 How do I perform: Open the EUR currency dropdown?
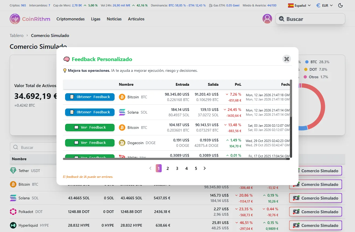[324, 5]
